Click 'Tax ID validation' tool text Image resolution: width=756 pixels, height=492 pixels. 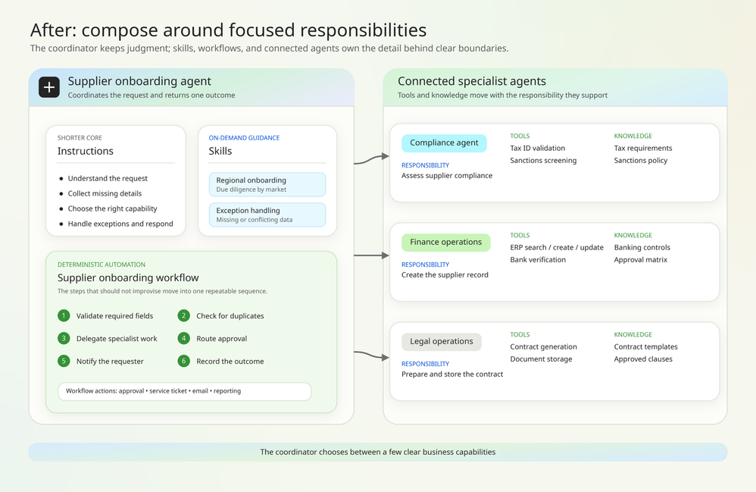538,148
